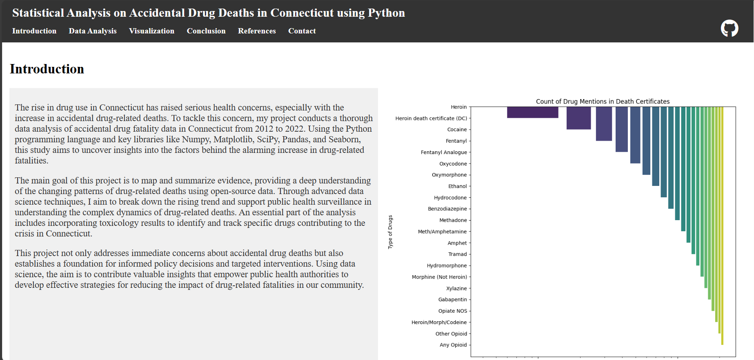Open the References nav link

tap(257, 31)
